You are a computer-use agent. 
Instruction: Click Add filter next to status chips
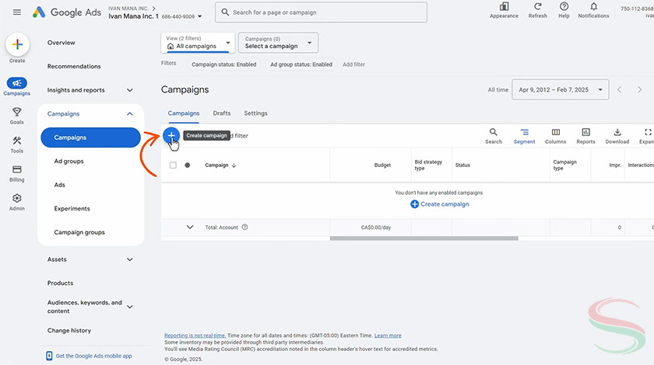353,64
